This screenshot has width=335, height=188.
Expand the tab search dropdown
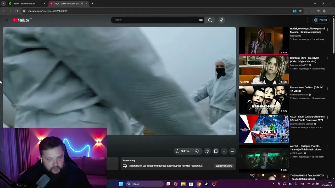coord(3,4)
